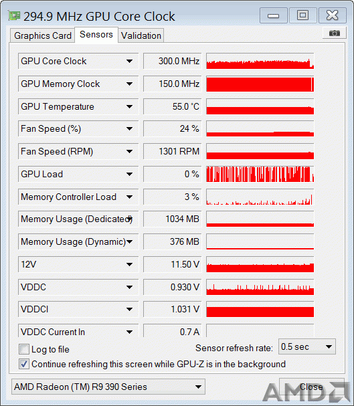Click the camera screenshot icon

coord(335,33)
